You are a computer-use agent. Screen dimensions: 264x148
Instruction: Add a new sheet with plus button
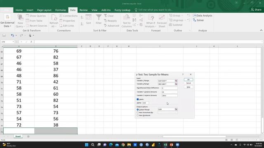click(28, 136)
